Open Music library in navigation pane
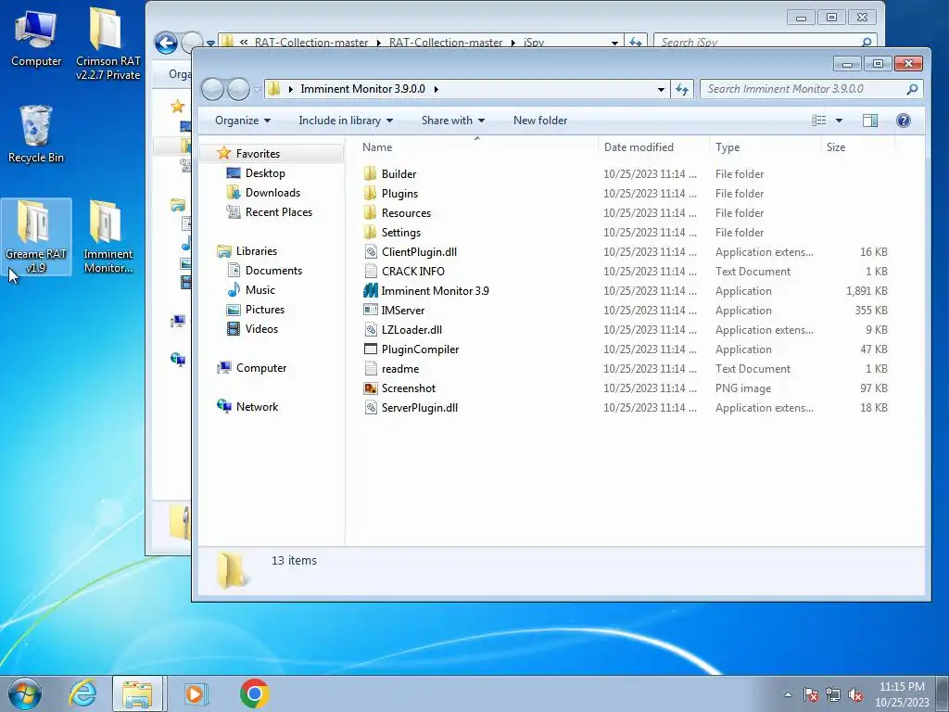 (259, 290)
